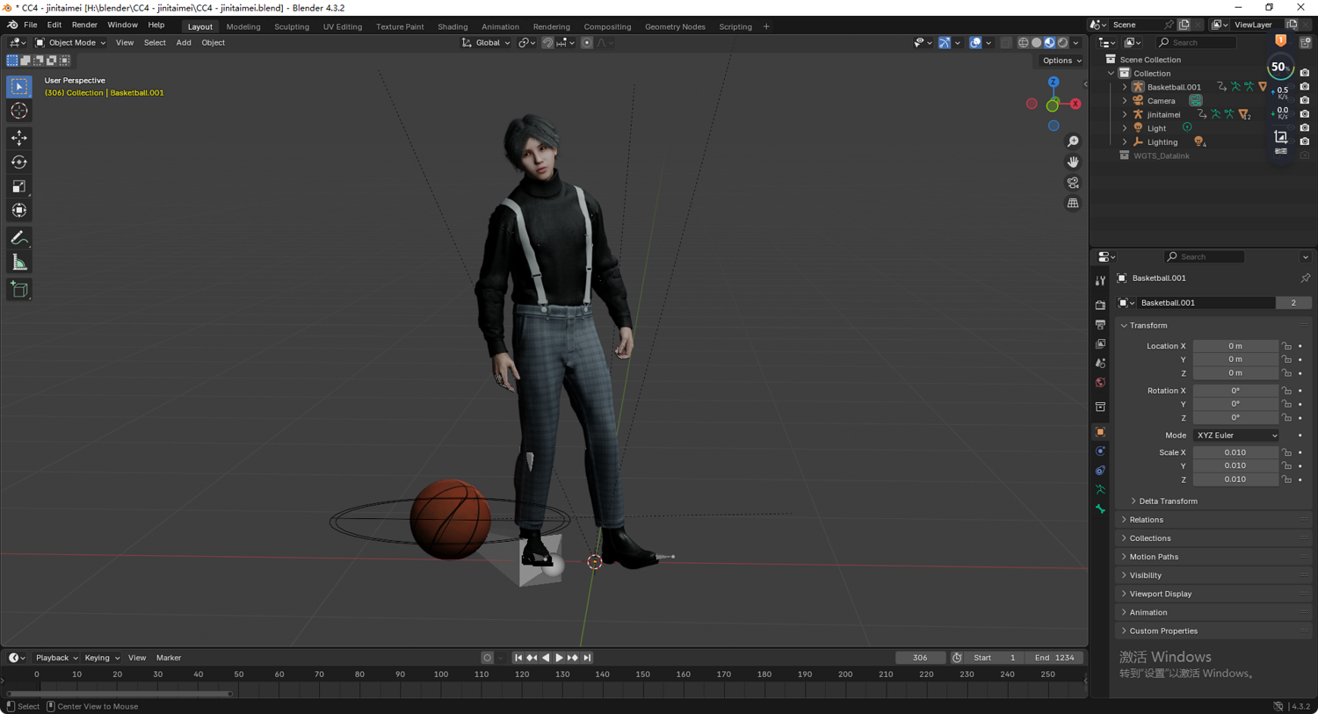Activate the 3D Cursor tool
This screenshot has width=1318, height=714.
[19, 111]
